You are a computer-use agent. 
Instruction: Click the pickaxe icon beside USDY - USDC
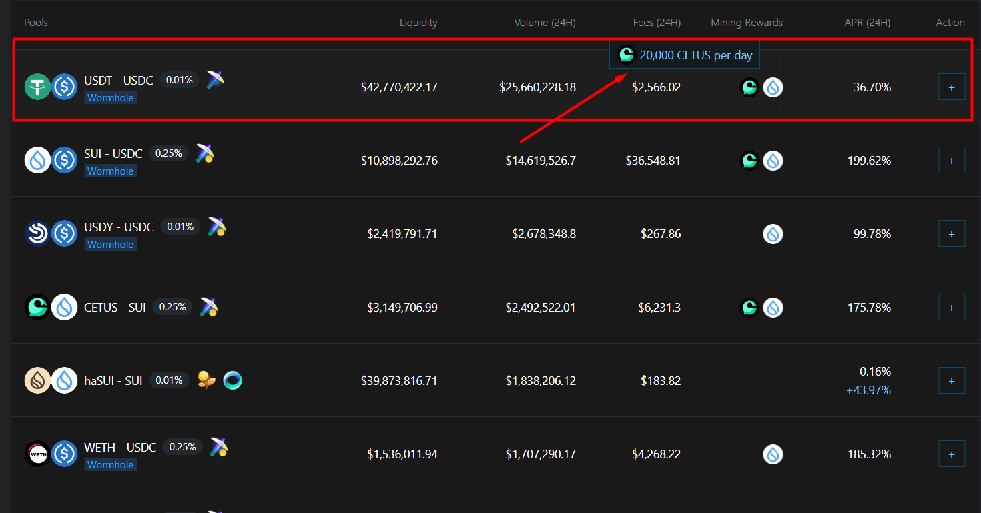216,227
